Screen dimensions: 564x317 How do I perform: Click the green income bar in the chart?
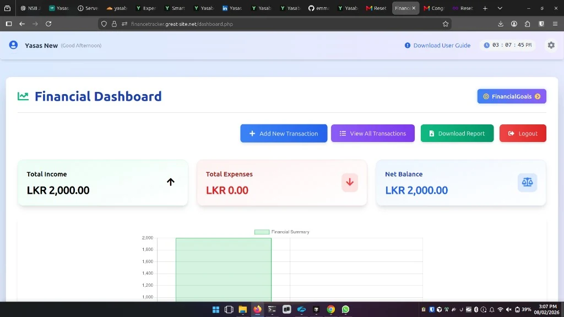[x=224, y=270]
